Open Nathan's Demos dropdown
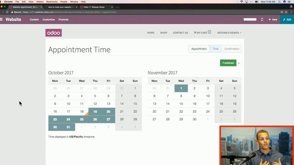 coord(229,33)
